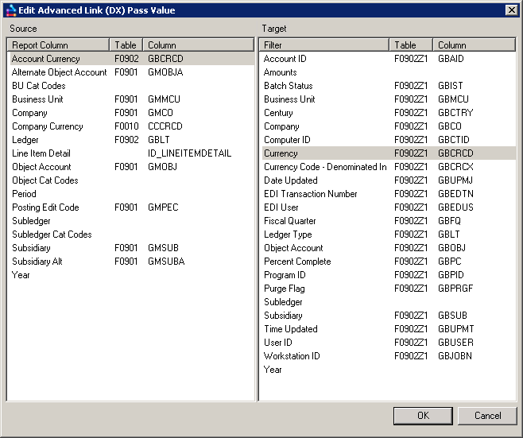
Task: Choose Workstation ID in Target list
Action: pos(292,356)
